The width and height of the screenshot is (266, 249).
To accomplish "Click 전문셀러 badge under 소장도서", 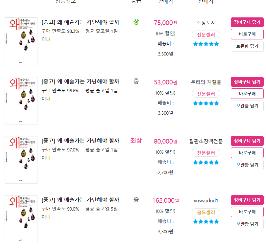I will click(206, 34).
